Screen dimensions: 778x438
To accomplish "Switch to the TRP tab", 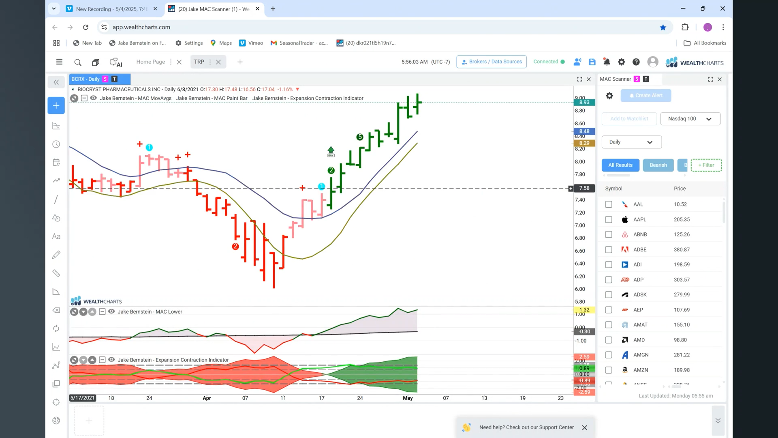I will click(x=199, y=62).
